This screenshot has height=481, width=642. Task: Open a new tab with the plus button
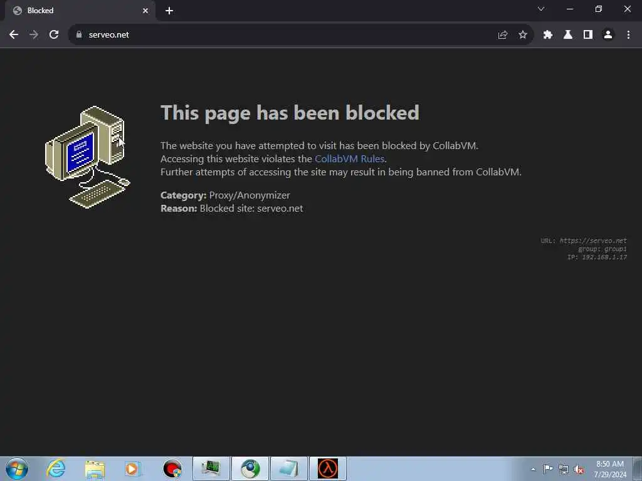click(169, 11)
